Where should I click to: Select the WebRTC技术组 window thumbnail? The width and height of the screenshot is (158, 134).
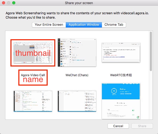point(121,52)
